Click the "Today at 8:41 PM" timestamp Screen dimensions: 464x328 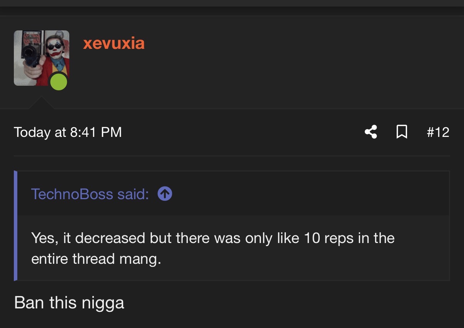(68, 132)
